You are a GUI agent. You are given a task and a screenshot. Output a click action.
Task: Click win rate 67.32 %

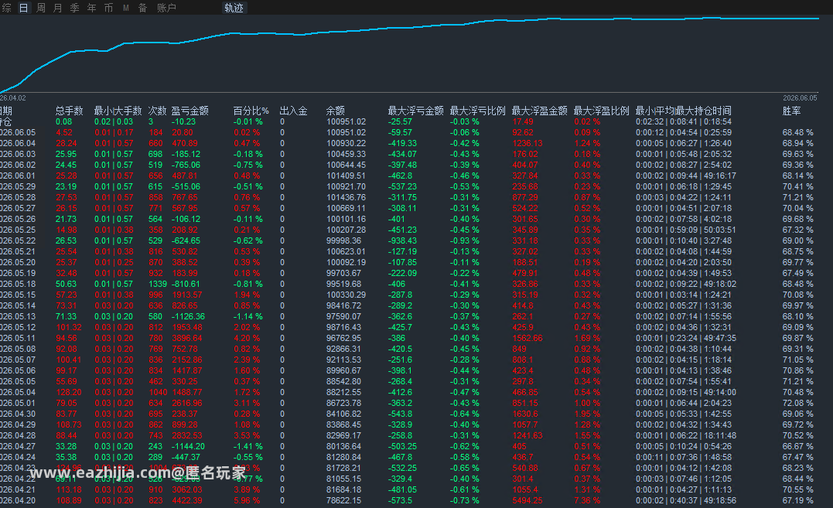[x=797, y=230]
